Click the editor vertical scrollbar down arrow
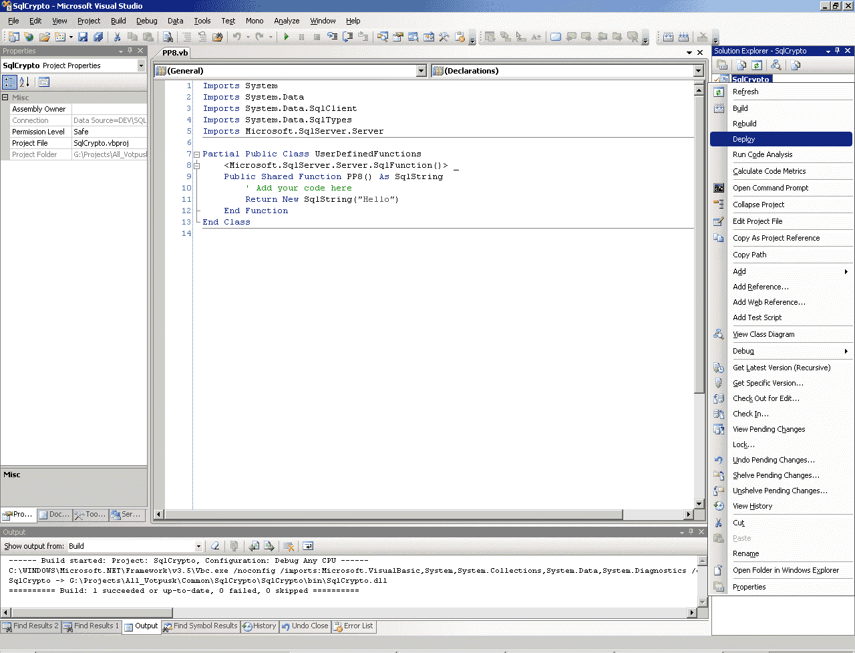This screenshot has height=653, width=855. click(699, 504)
